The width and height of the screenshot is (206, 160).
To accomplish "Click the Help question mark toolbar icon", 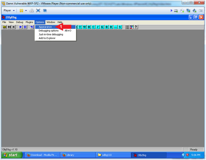I will coord(136,27).
